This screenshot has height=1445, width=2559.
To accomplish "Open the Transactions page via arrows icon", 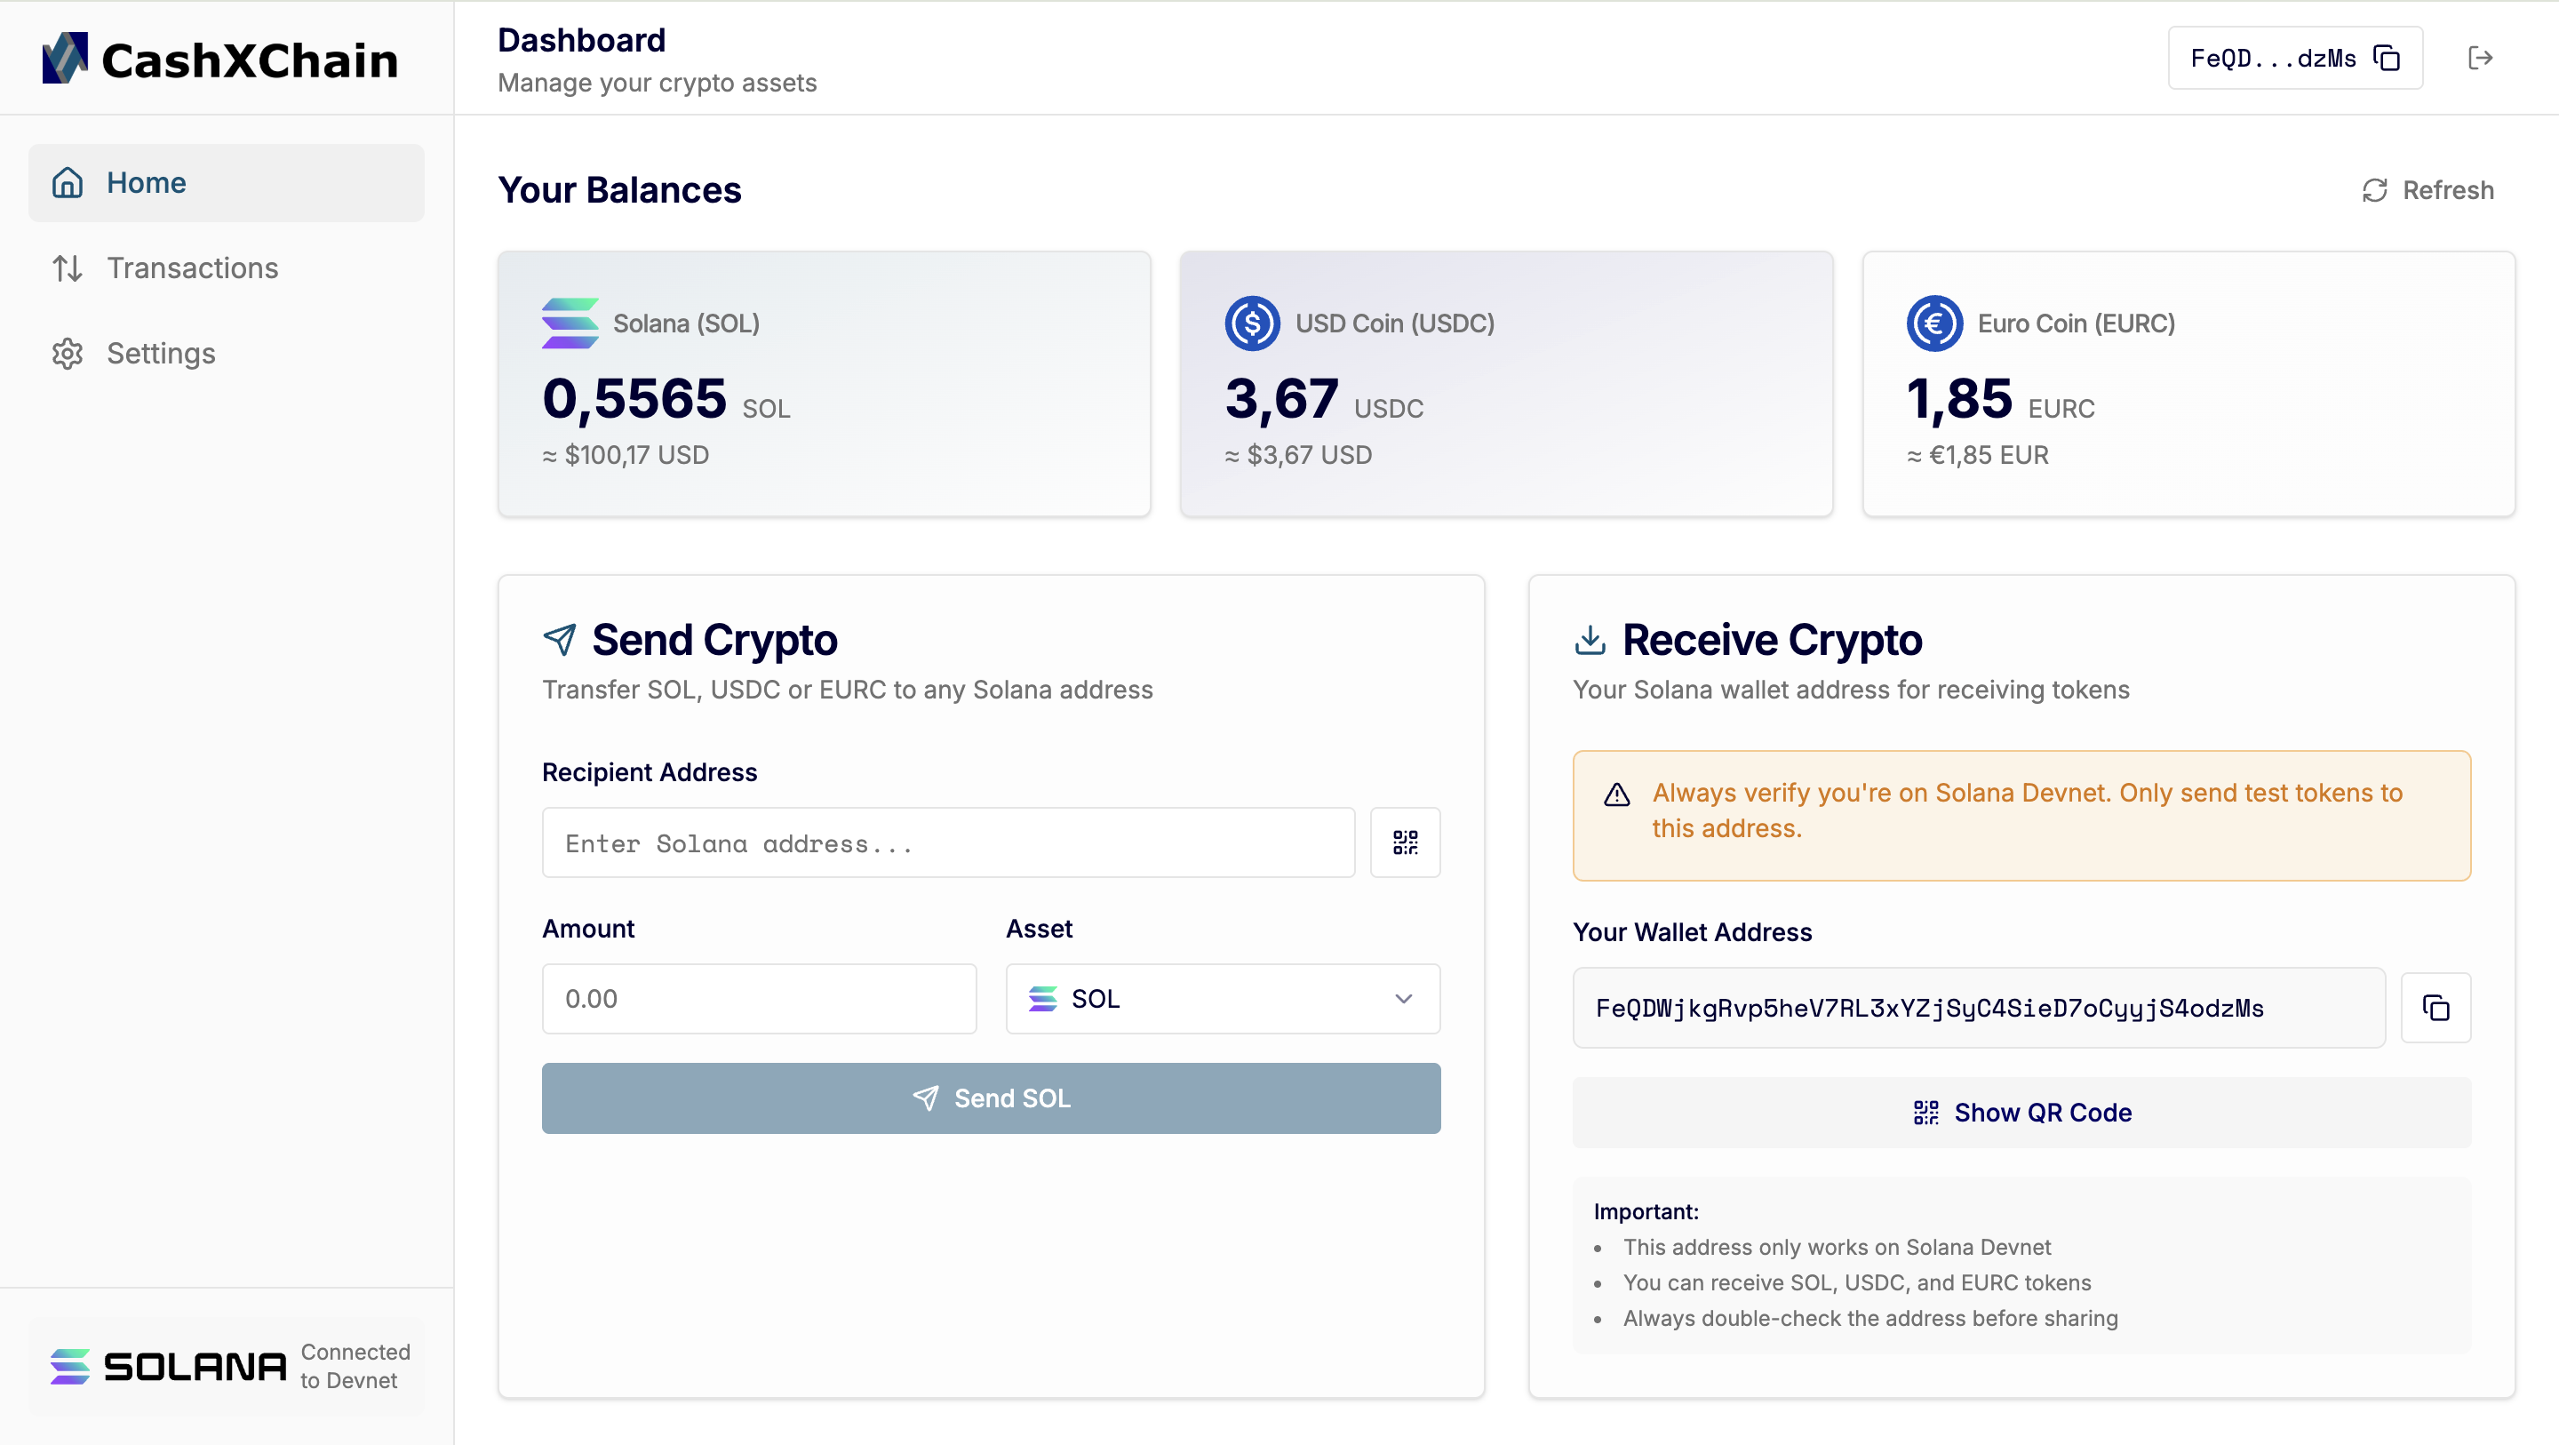I will [67, 267].
